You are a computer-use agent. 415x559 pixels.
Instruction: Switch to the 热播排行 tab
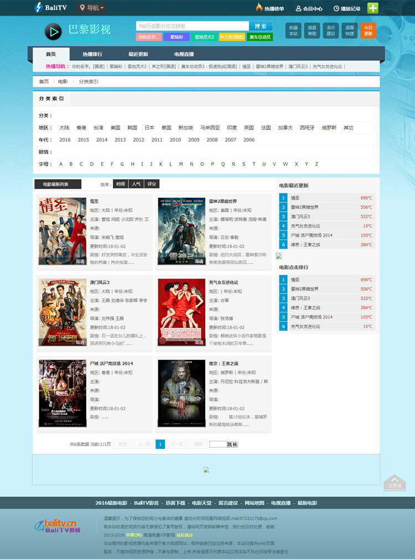pyautogui.click(x=92, y=54)
